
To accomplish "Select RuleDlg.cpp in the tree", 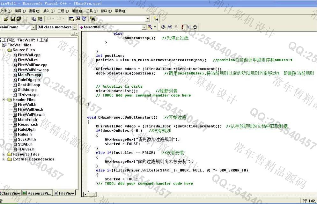I will (x=29, y=80).
